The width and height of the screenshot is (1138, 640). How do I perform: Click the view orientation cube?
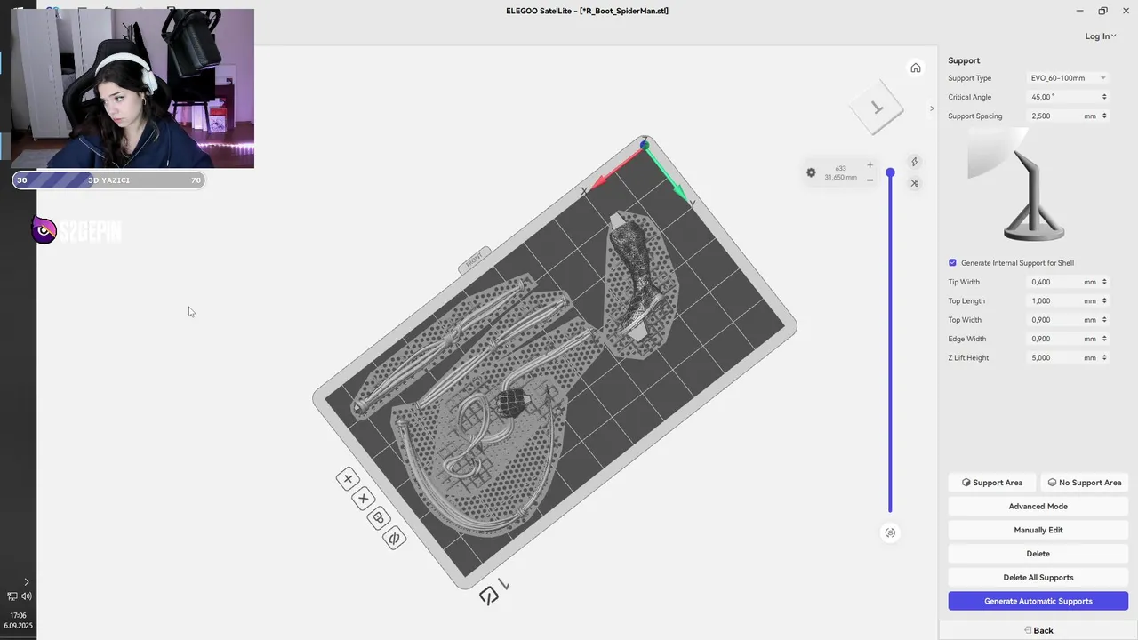(x=877, y=108)
